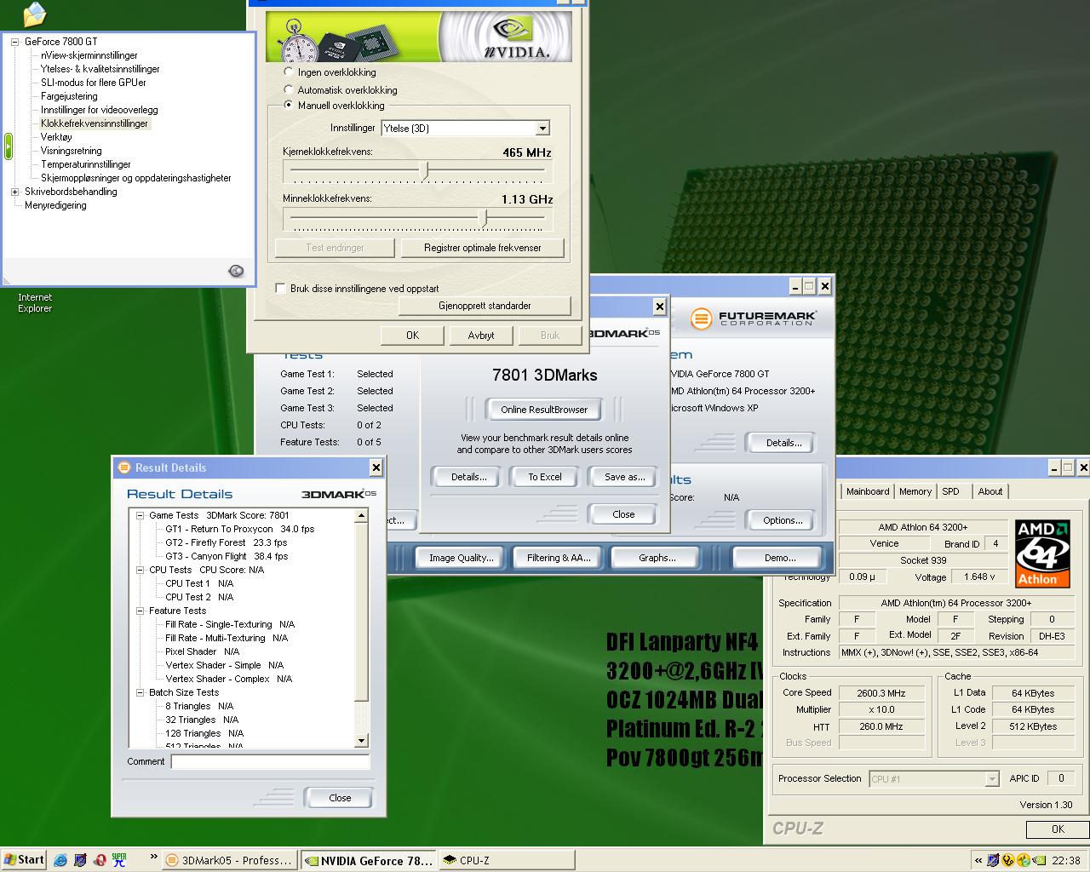
Task: Collapse CPU Tests in Result Details
Action: point(141,570)
